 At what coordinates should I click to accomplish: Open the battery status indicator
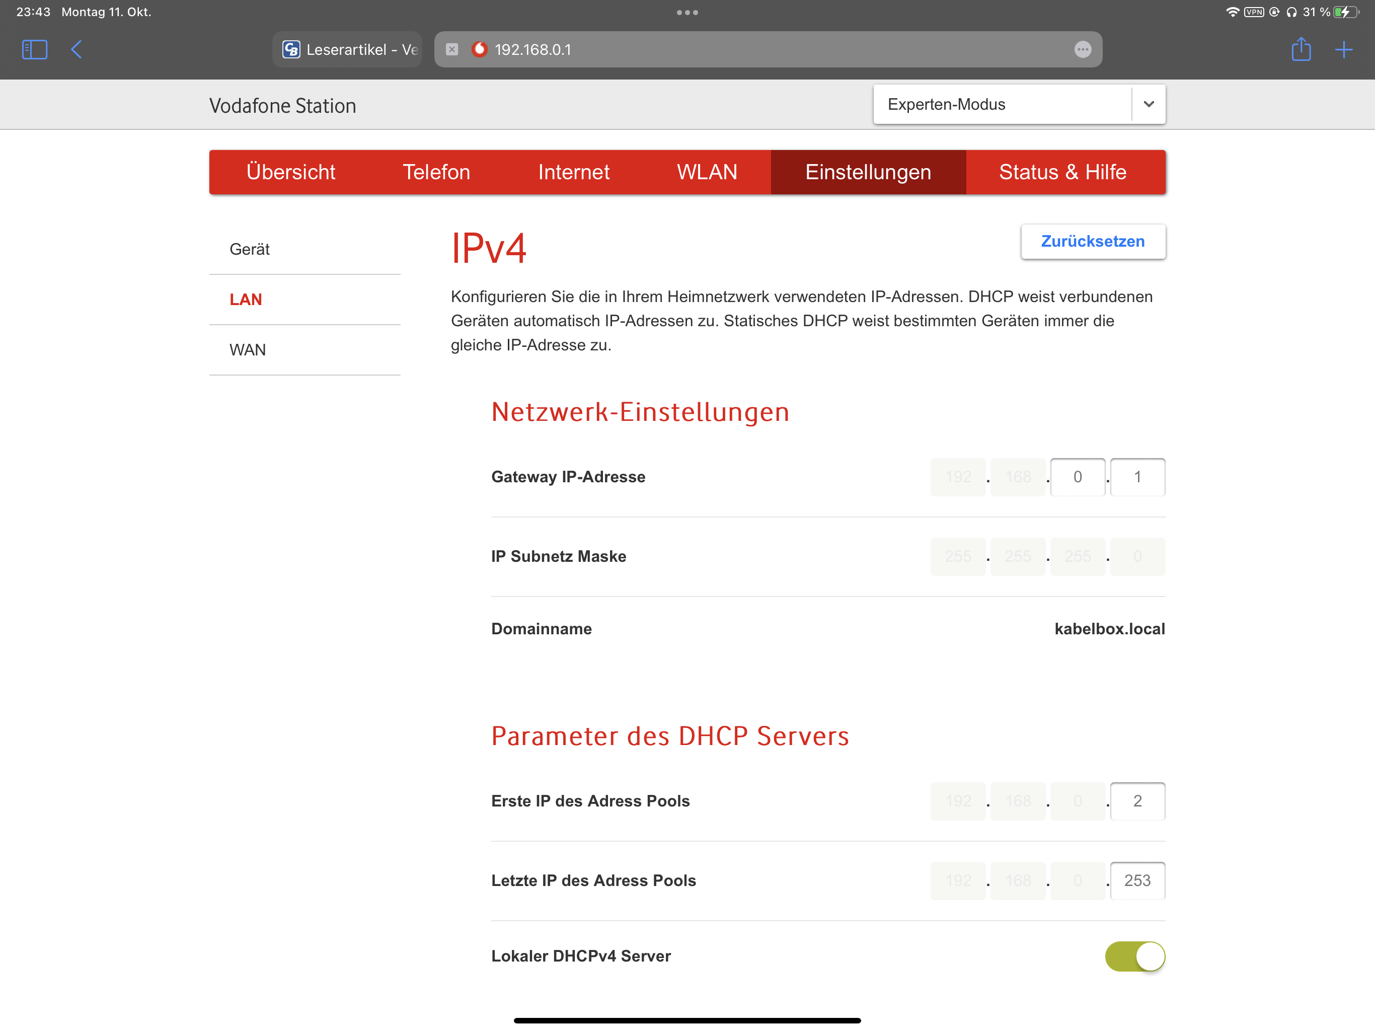tap(1345, 13)
